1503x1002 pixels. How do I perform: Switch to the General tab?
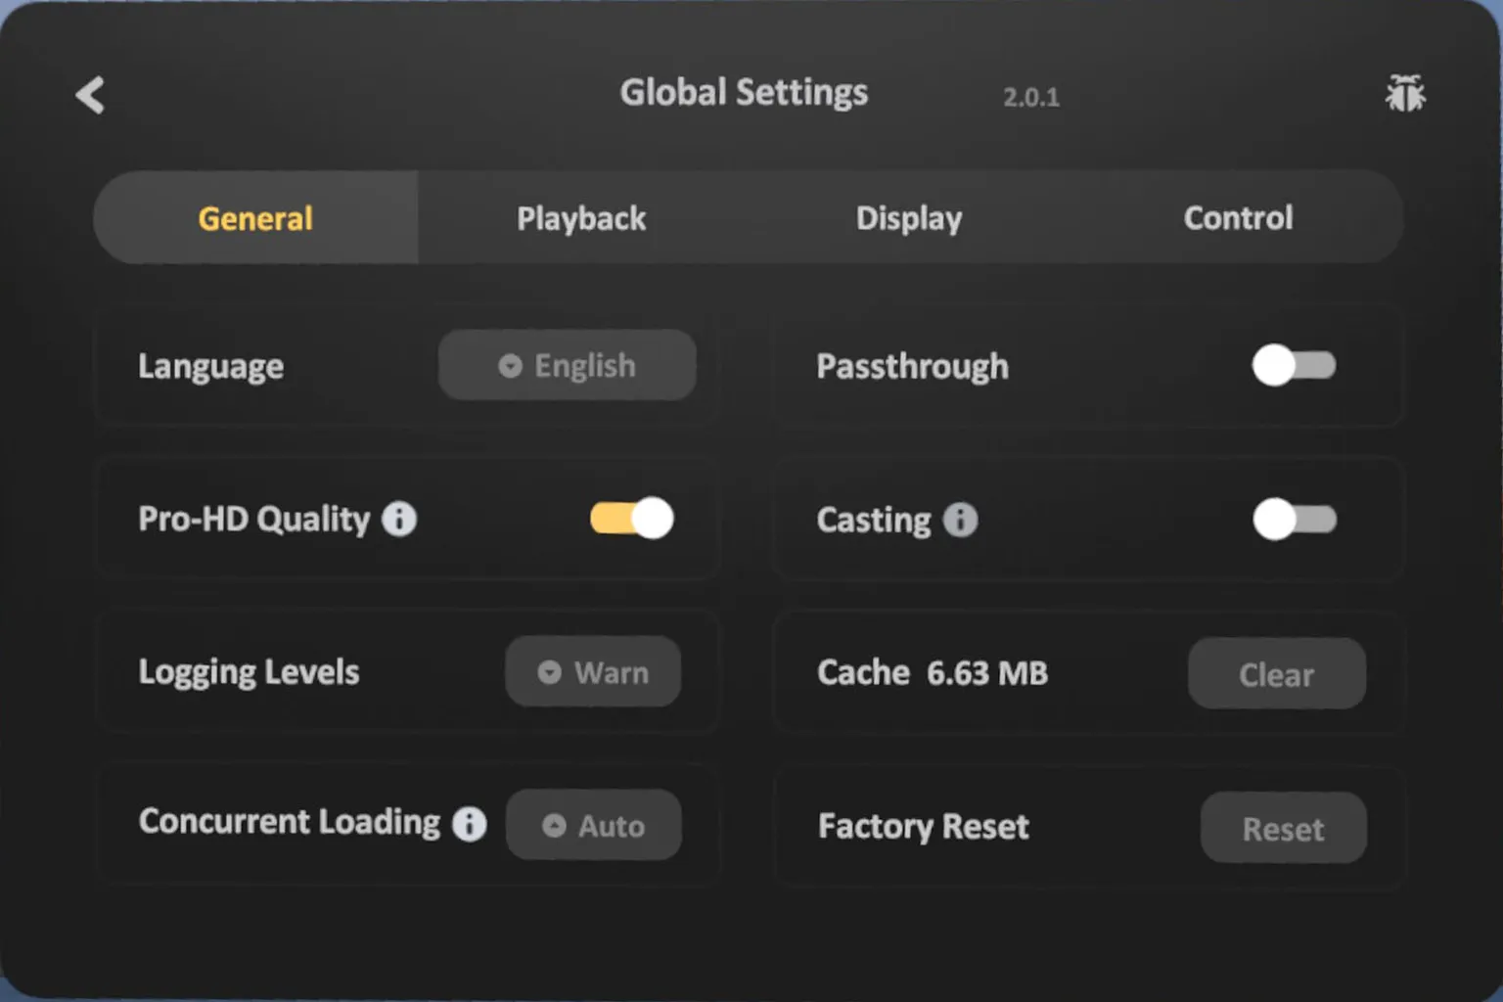click(x=255, y=217)
